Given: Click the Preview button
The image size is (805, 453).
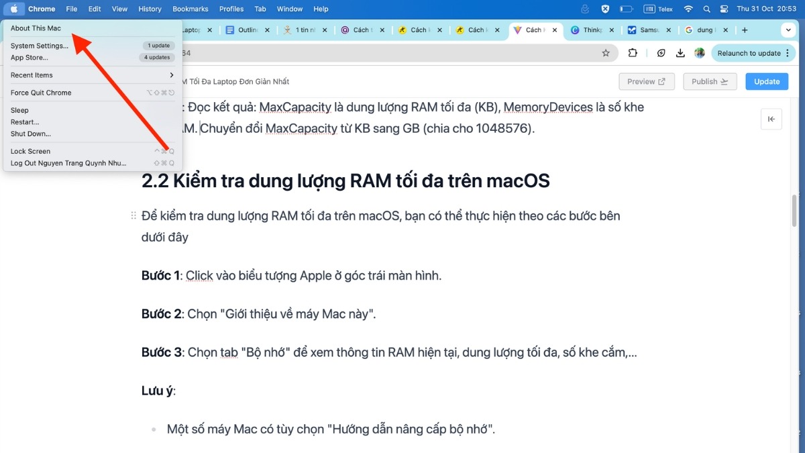Looking at the screenshot, I should (646, 81).
